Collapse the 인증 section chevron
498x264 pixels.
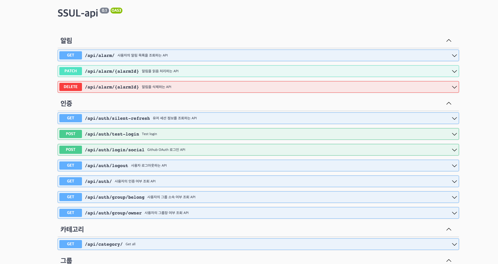click(x=449, y=103)
